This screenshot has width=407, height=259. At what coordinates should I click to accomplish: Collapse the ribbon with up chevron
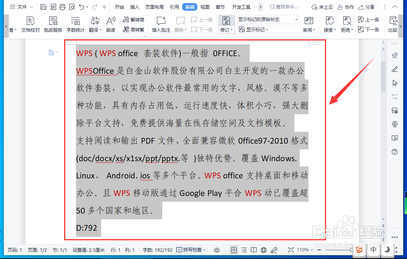coord(395,7)
